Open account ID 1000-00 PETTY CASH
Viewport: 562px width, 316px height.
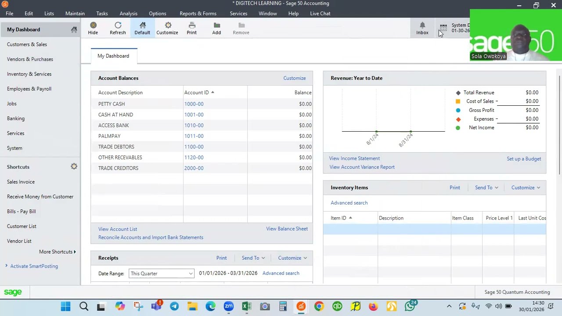pyautogui.click(x=194, y=104)
